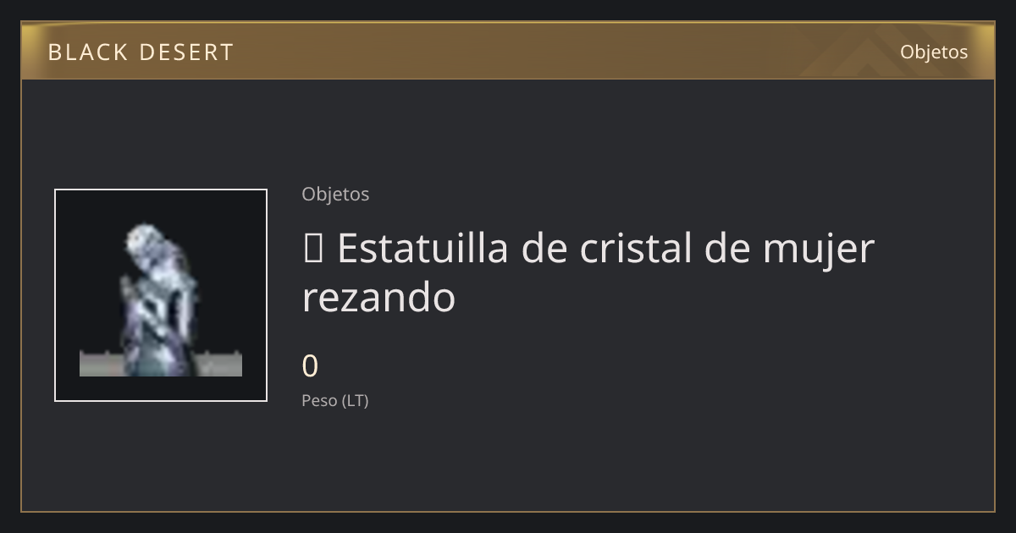The image size is (1016, 533).
Task: Click the word rezando in the title
Action: (378, 298)
